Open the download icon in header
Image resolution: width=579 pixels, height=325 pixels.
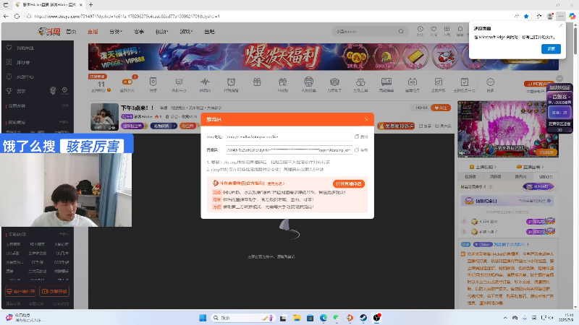(x=447, y=29)
